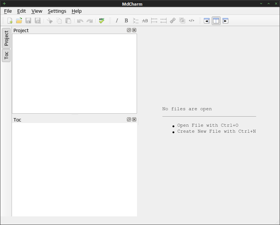280x225 pixels.
Task: Click the Copy toolbar icon
Action: [x=59, y=21]
